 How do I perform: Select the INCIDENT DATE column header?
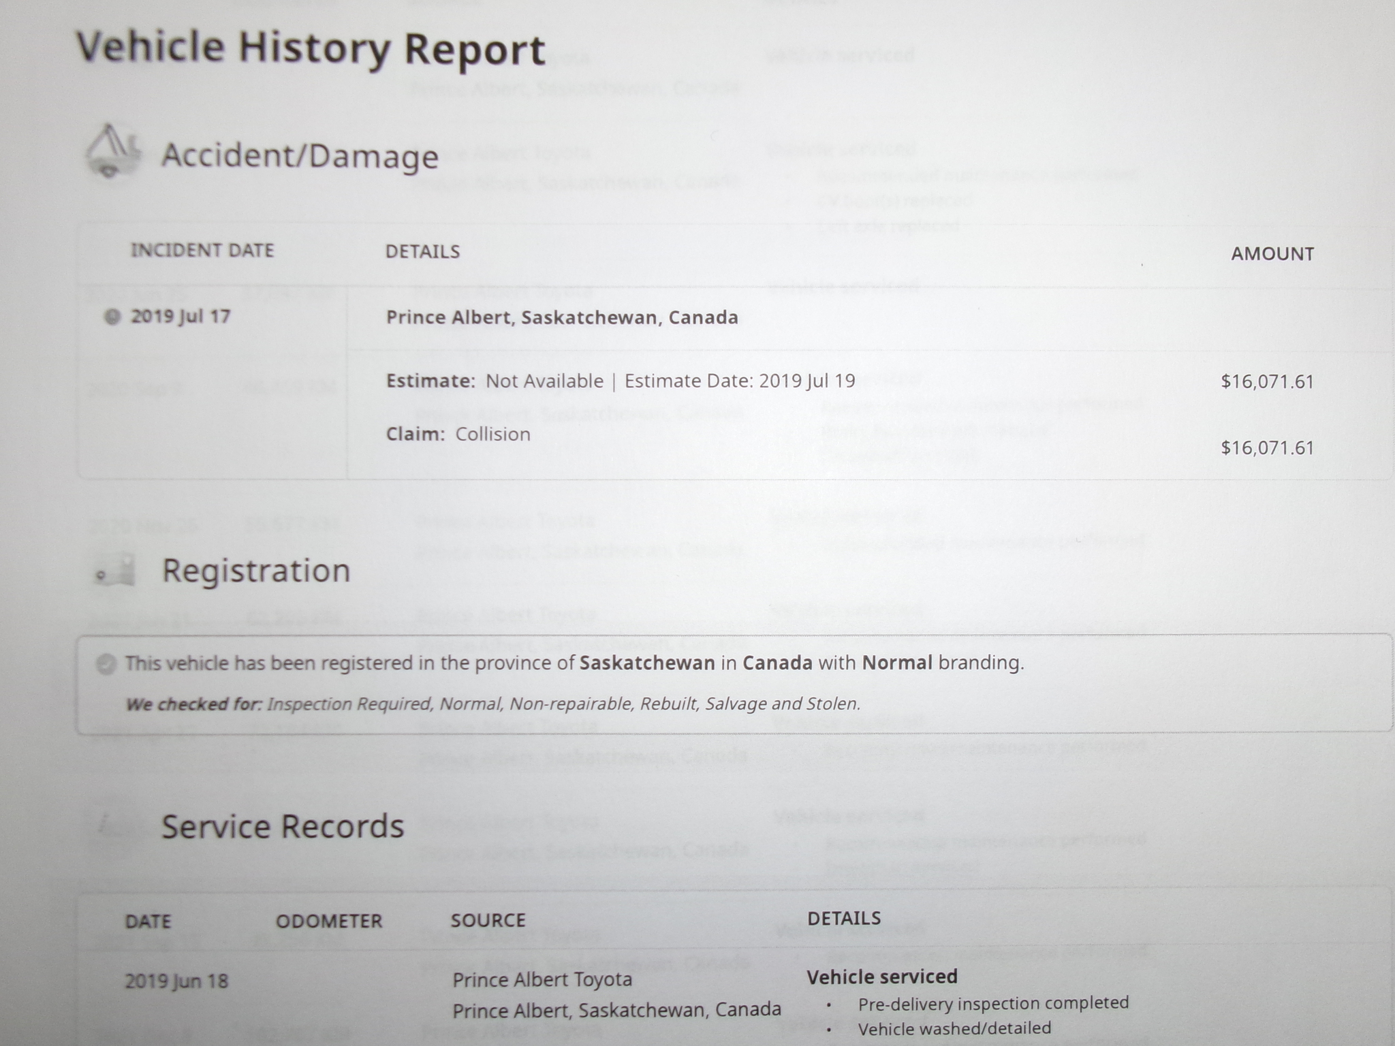coord(202,251)
